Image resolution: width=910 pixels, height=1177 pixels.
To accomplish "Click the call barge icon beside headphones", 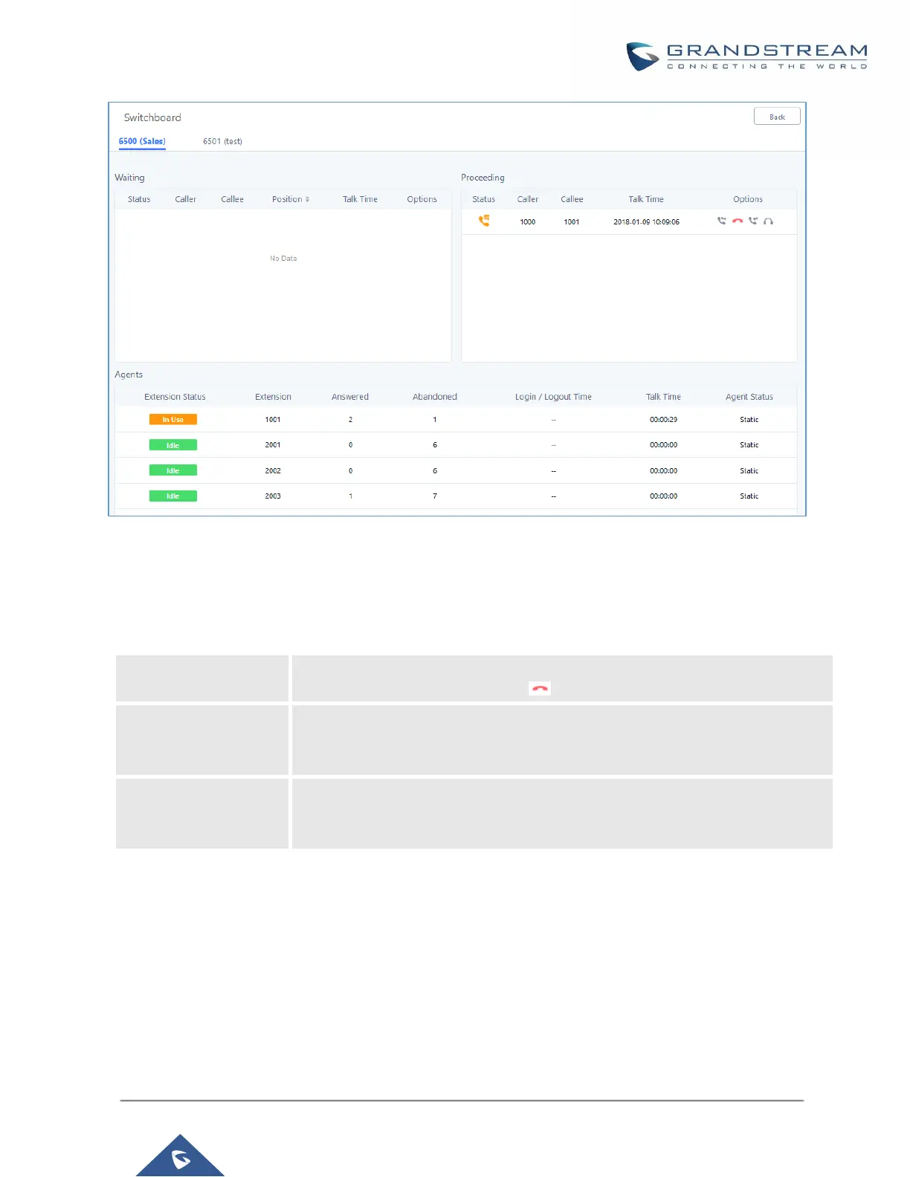I will (x=753, y=221).
